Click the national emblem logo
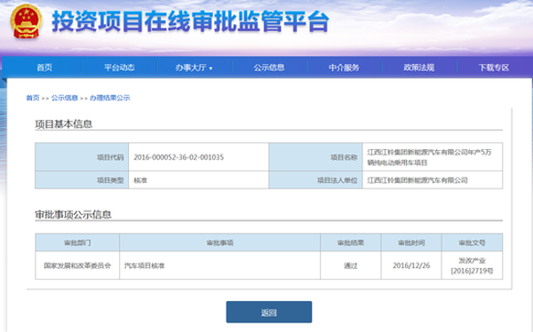This screenshot has width=533, height=332. (x=26, y=21)
